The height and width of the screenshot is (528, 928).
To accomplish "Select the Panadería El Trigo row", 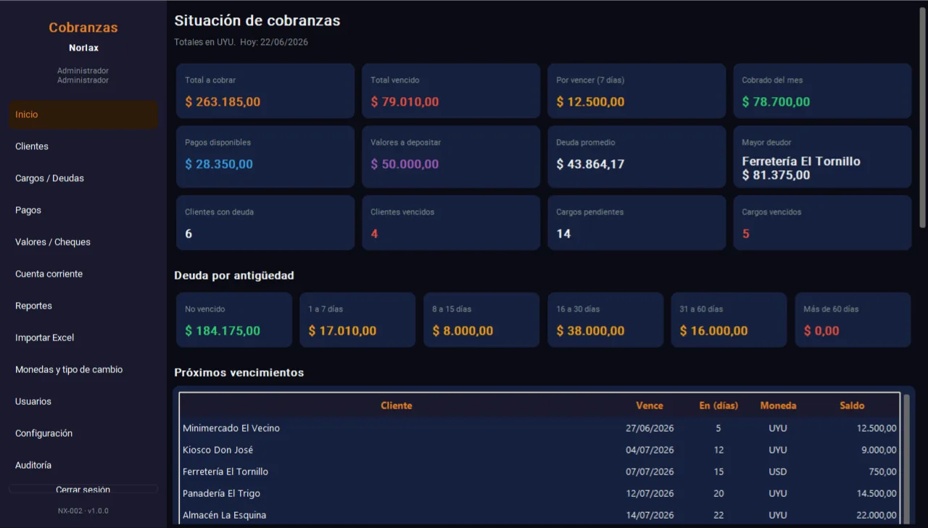I will pyautogui.click(x=539, y=493).
